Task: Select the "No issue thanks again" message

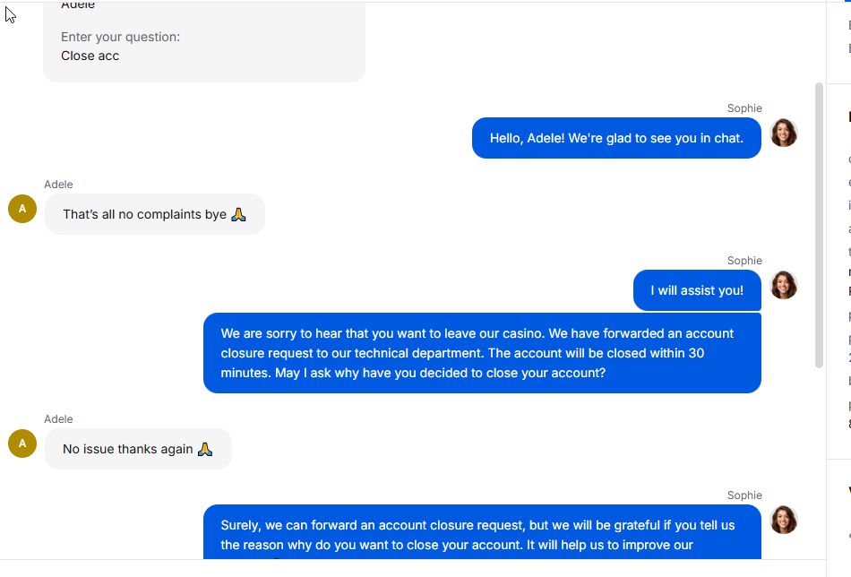Action: (x=138, y=449)
